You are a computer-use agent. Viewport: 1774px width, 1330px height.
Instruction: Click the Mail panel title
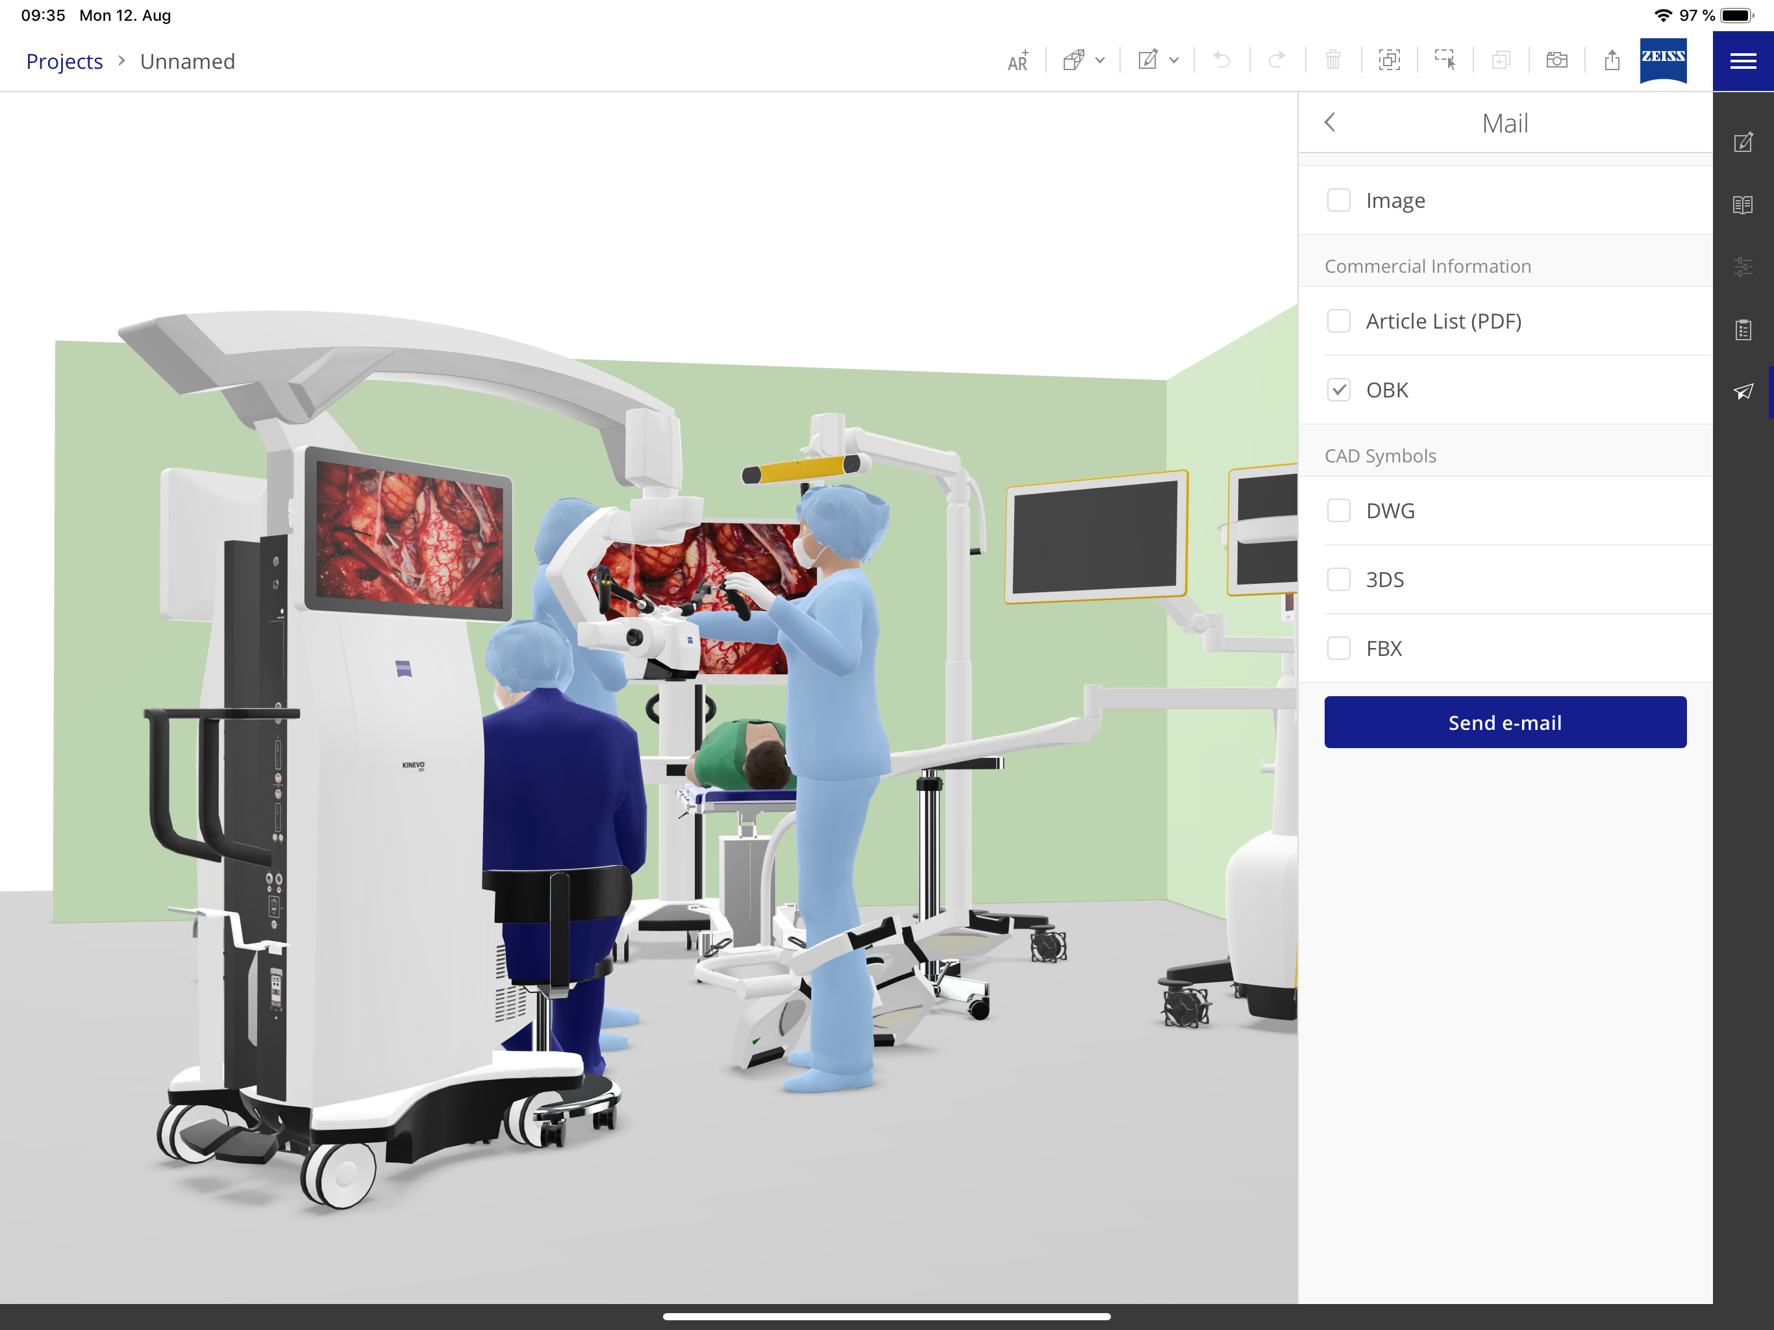point(1505,123)
